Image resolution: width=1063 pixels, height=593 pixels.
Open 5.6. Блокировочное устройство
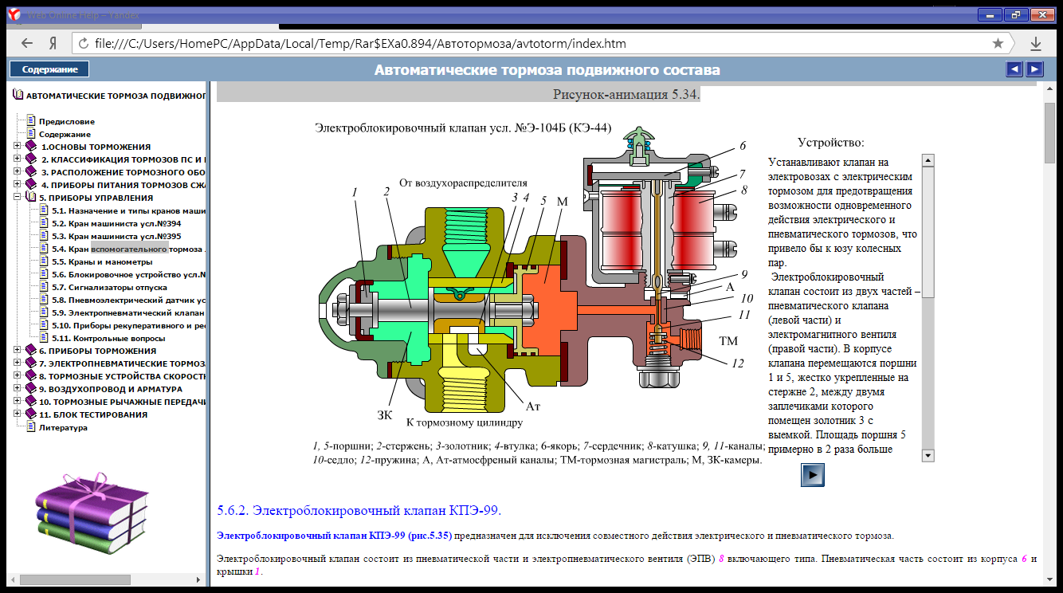(128, 274)
